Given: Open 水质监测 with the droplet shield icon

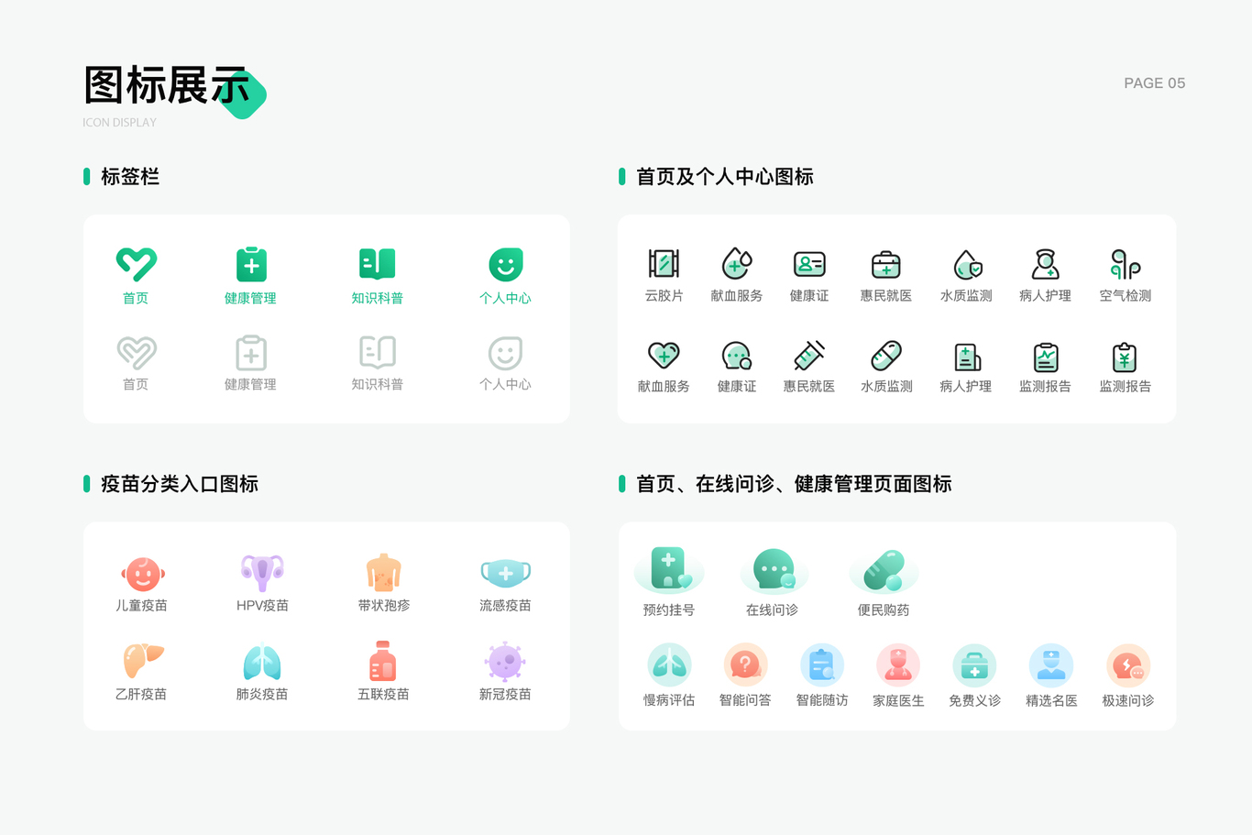Looking at the screenshot, I should click(x=967, y=264).
